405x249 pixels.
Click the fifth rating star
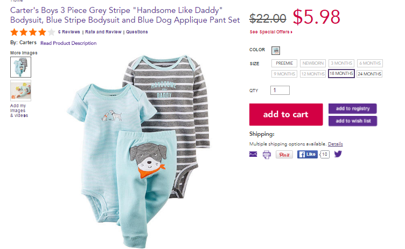(51, 32)
